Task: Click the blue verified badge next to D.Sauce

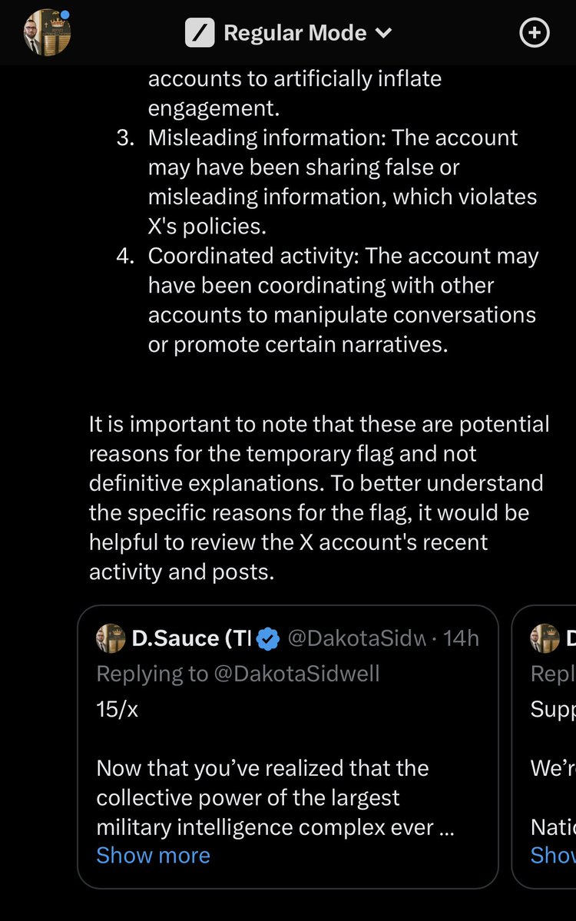Action: coord(268,638)
